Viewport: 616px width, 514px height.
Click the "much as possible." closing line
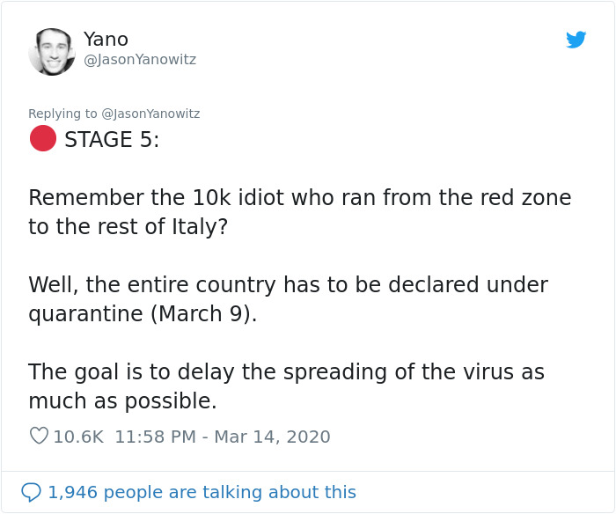click(122, 400)
